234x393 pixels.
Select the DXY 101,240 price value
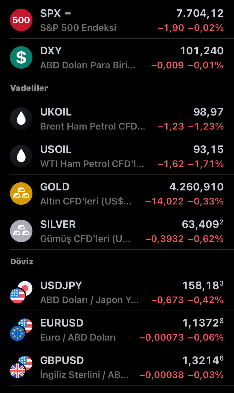(202, 51)
